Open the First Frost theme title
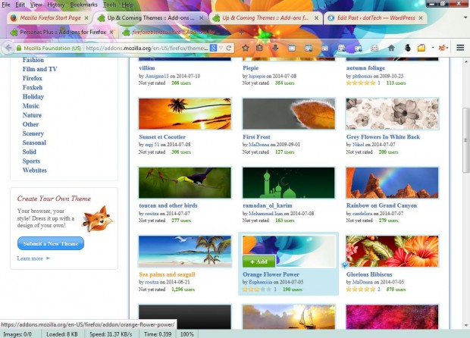Image resolution: width=470 pixels, height=338 pixels. click(x=256, y=137)
